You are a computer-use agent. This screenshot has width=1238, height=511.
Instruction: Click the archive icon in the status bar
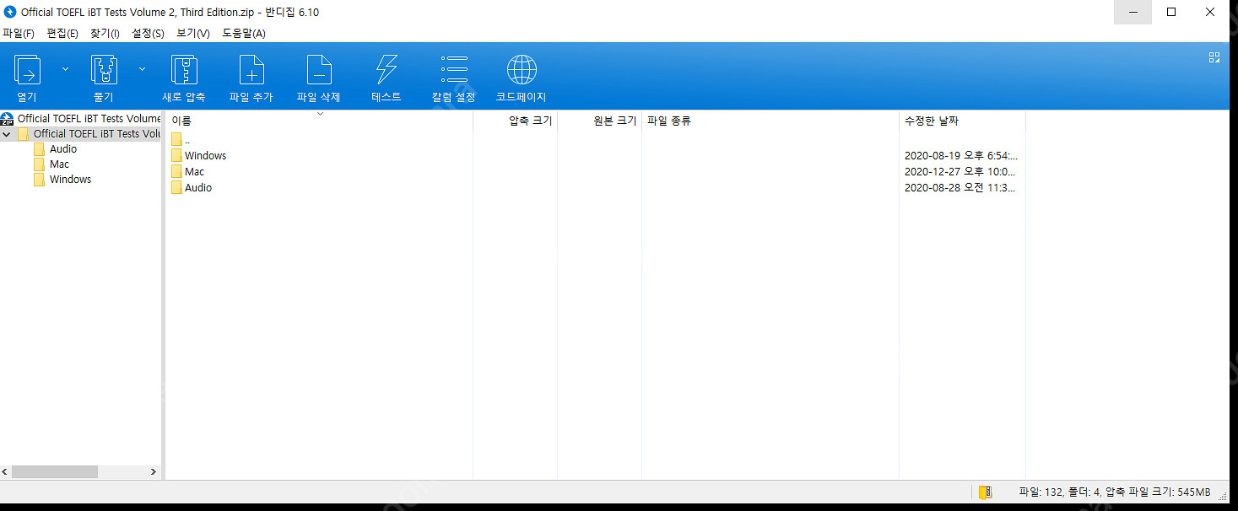click(x=985, y=492)
